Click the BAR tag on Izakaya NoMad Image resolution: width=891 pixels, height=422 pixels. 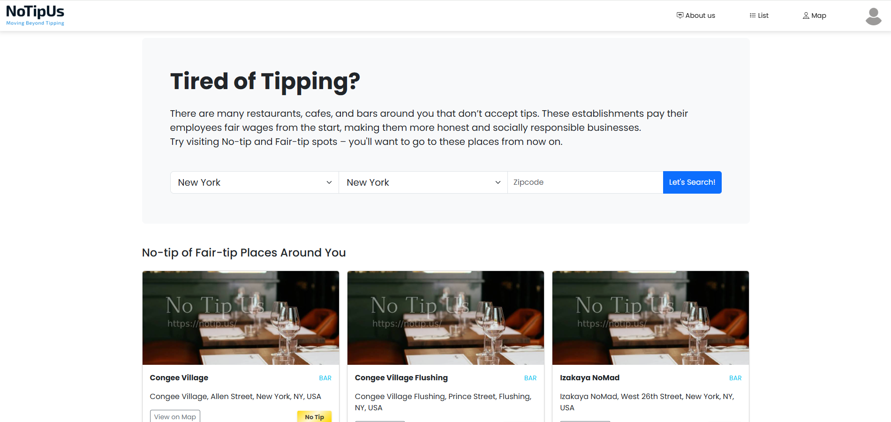coord(735,378)
